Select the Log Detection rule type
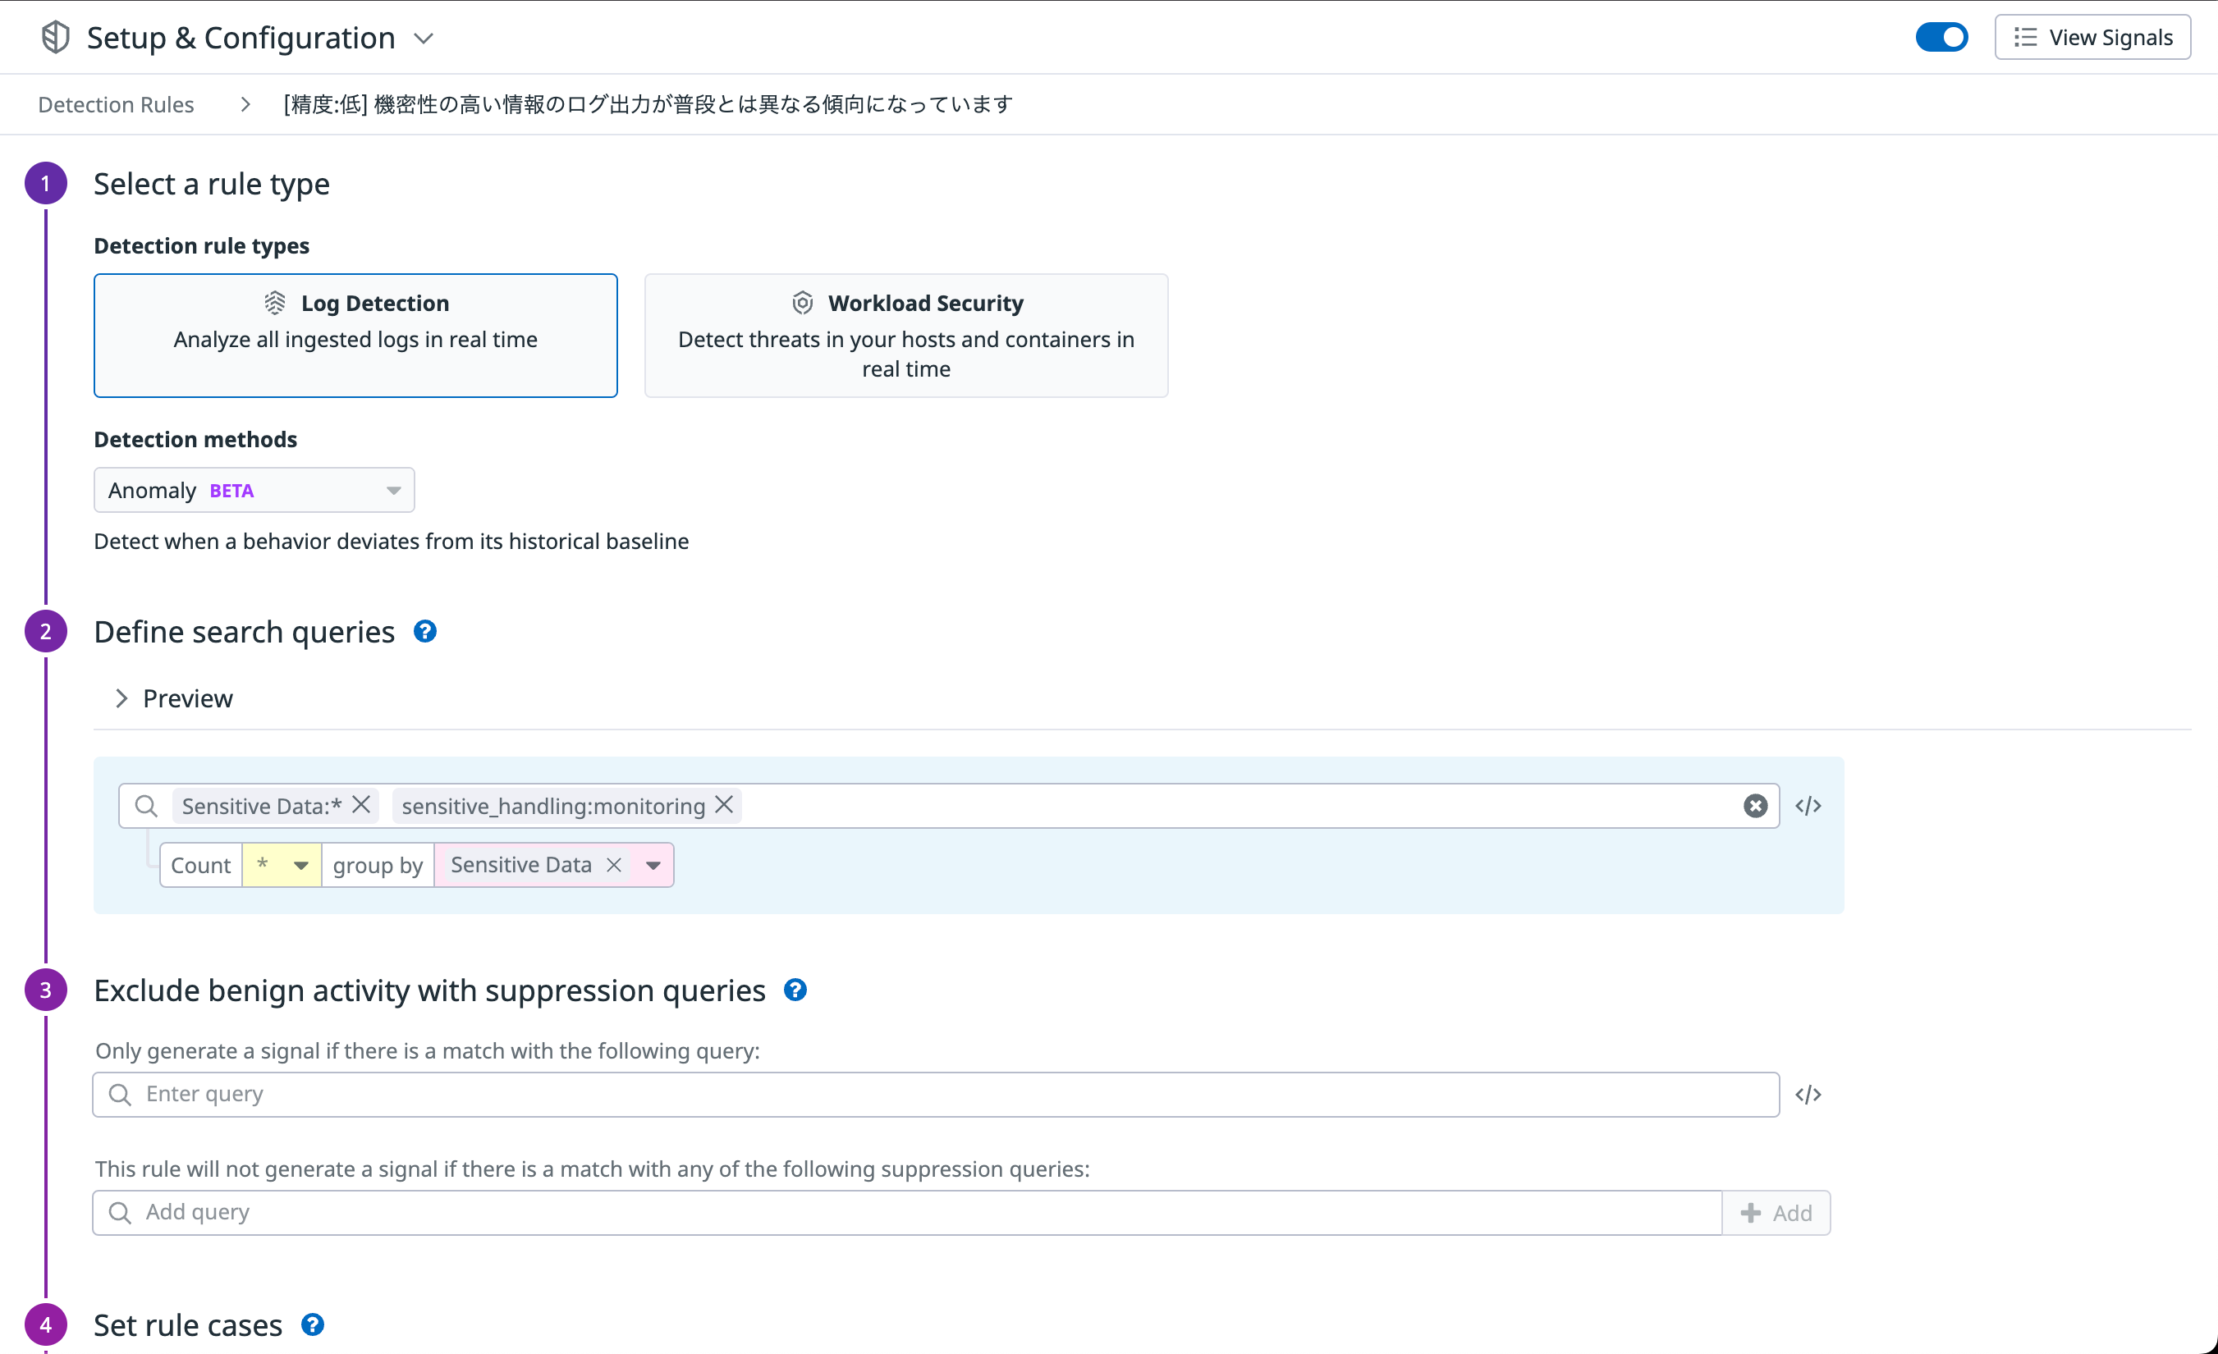Image resolution: width=2218 pixels, height=1354 pixels. pyautogui.click(x=355, y=335)
